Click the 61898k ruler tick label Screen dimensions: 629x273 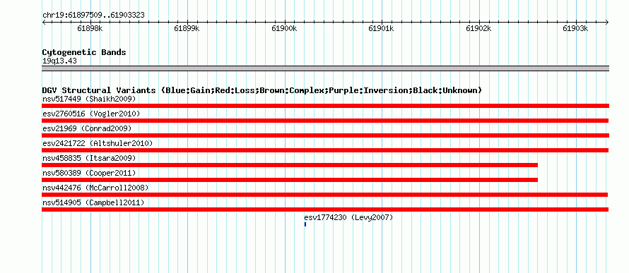[x=90, y=29]
